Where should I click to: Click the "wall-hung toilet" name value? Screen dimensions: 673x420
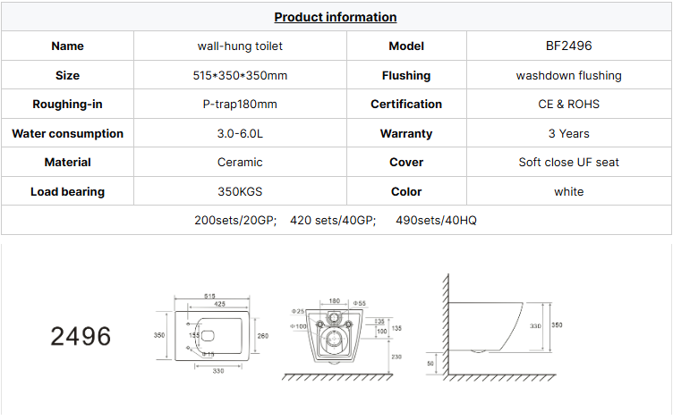tap(240, 46)
